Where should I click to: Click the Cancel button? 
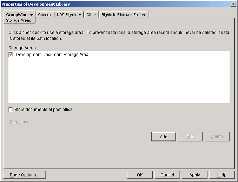(167, 175)
